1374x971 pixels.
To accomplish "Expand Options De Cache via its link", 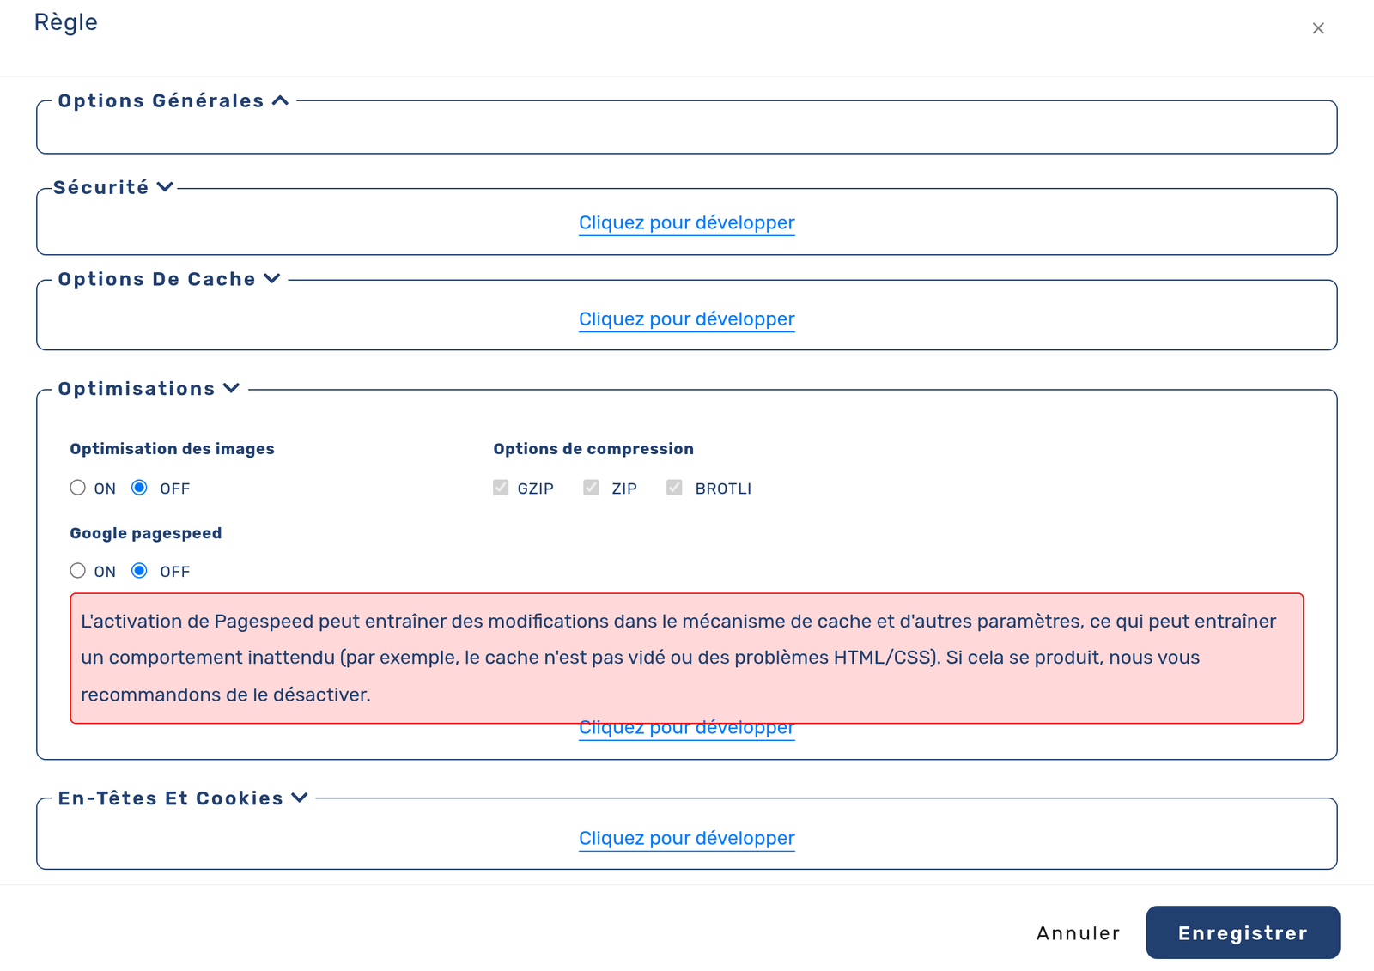I will [687, 319].
